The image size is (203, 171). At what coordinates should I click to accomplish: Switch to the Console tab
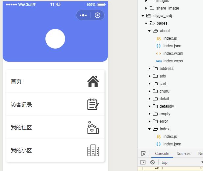162,154
